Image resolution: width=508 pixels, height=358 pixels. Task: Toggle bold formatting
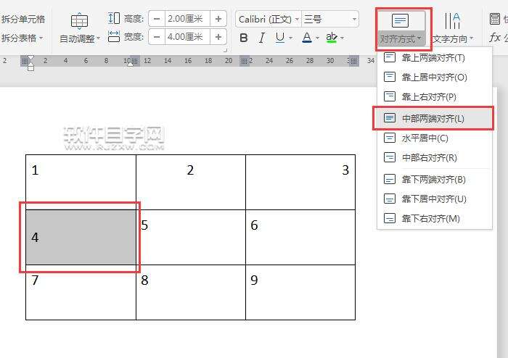pyautogui.click(x=244, y=38)
